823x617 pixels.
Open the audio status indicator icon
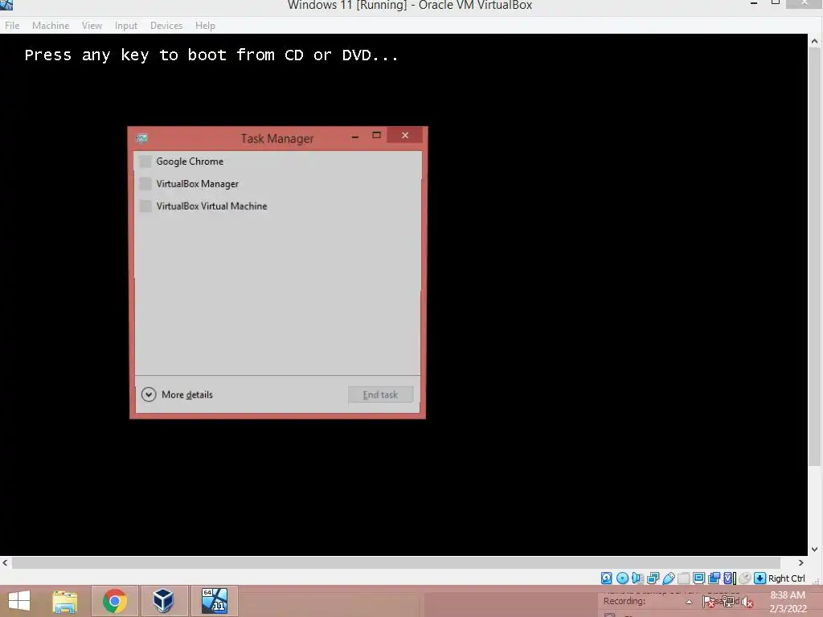pos(637,578)
